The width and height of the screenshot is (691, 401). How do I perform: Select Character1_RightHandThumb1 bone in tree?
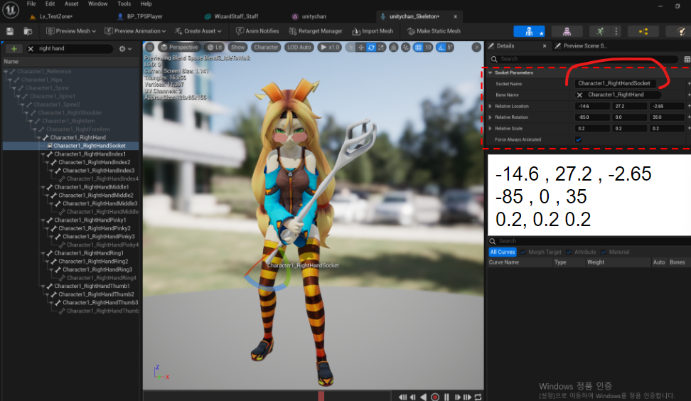point(92,286)
